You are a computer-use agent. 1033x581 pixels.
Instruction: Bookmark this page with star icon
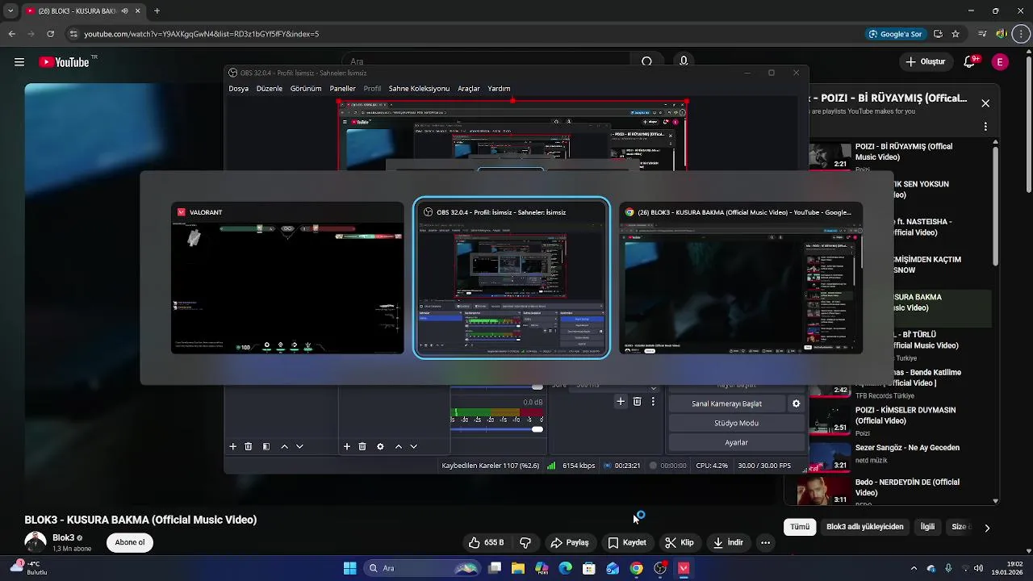(x=956, y=34)
